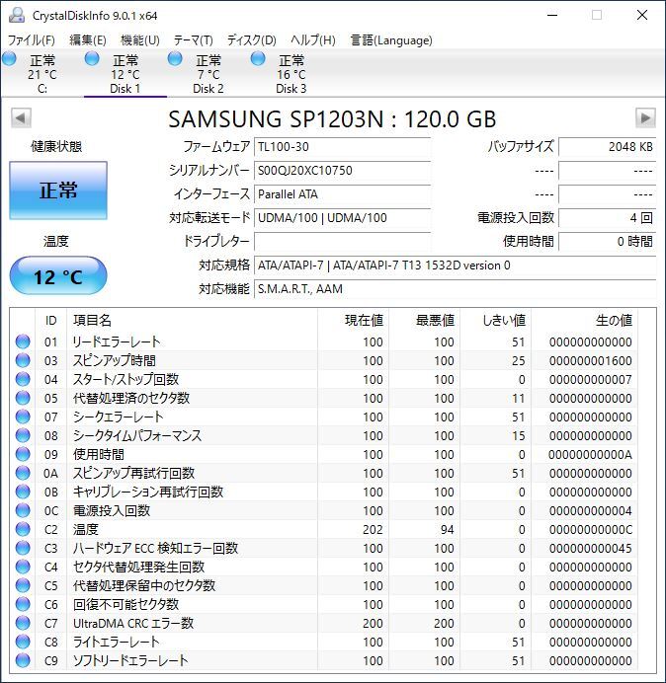Click the ID column header
Viewport: 666px width, 683px height.
(x=50, y=321)
